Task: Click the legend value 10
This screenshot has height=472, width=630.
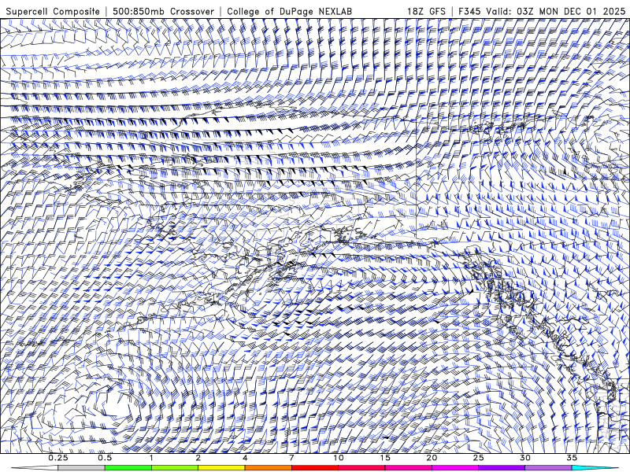Action: tap(339, 458)
